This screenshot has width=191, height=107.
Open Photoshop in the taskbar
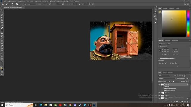[x=94, y=105]
